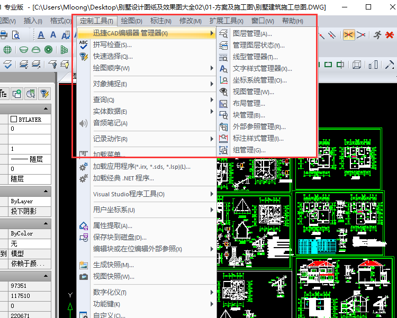Toggle the layer with dark light bulb icon

(52, 65)
